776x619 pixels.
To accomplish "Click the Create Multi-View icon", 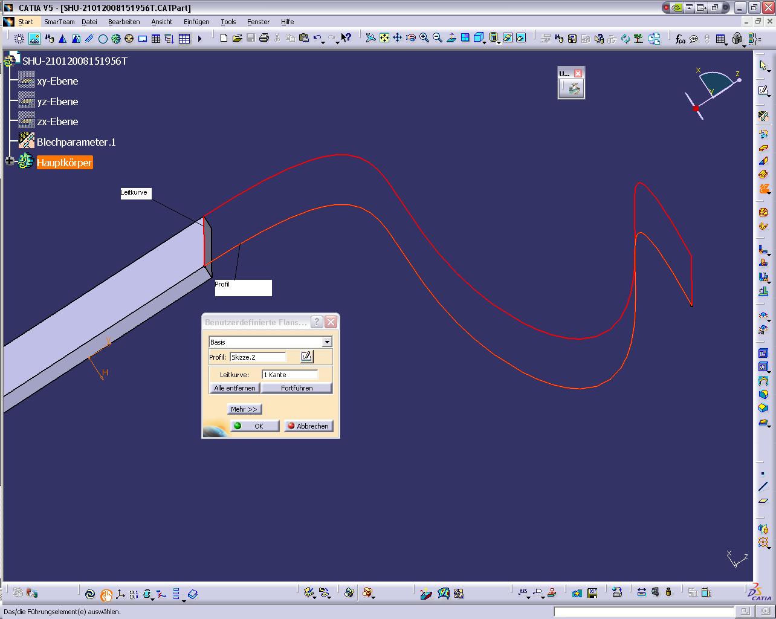I will point(465,38).
